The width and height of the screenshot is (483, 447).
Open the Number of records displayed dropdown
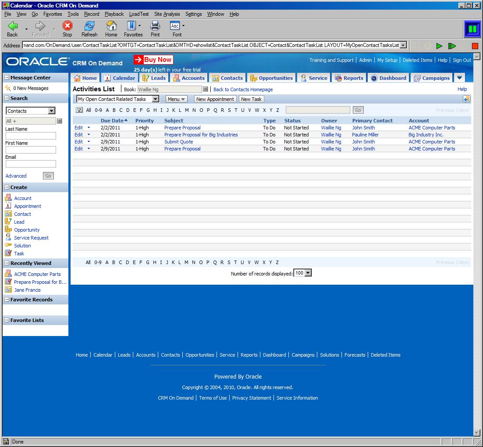point(308,273)
